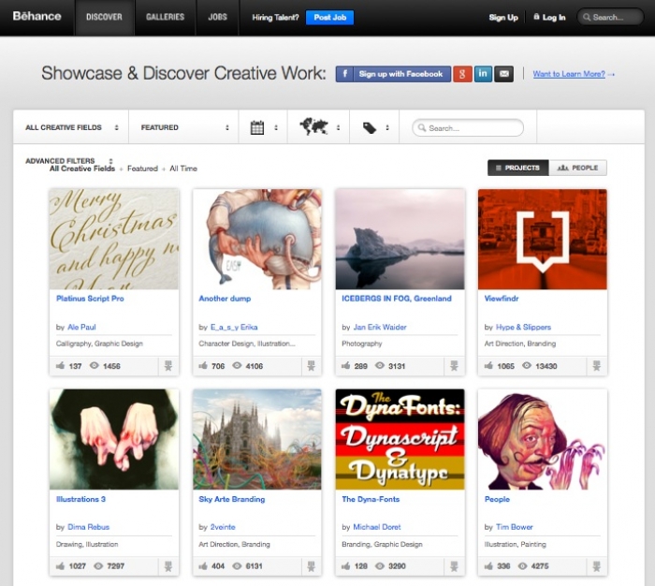Open author Jan Erik Waider profile
The height and width of the screenshot is (586, 655).
pos(380,327)
